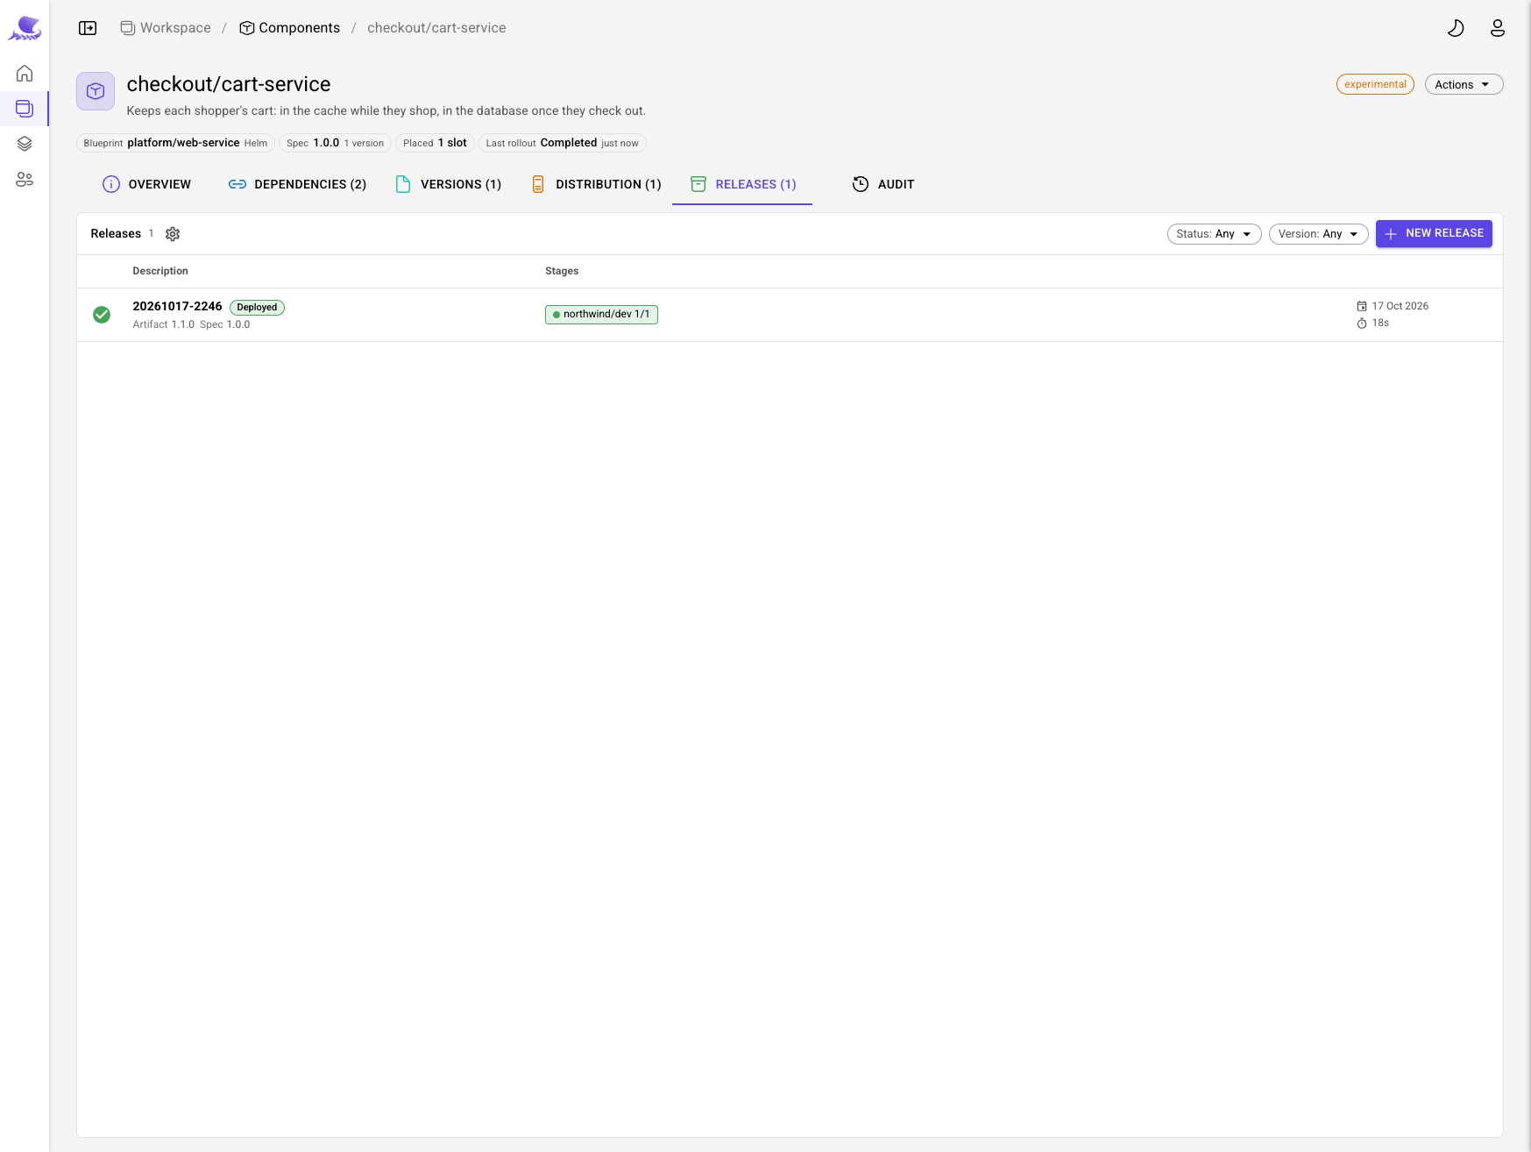Click the checkout/cart-service component cube icon

click(96, 91)
